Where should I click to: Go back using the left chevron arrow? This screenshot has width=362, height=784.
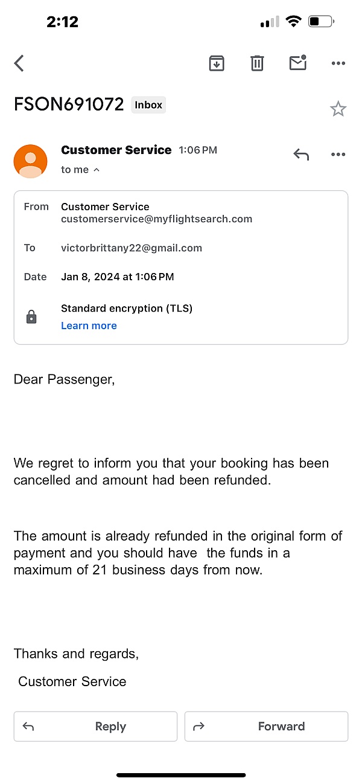click(x=19, y=63)
